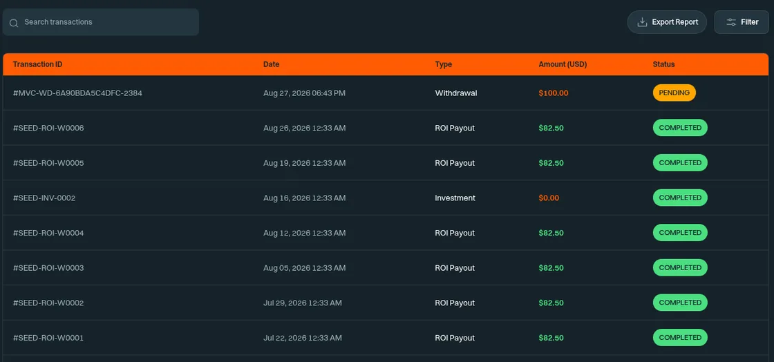Click $82.50 amount in #SEED-ROI-W0006 row
Screen dimensions: 774x362
point(551,128)
